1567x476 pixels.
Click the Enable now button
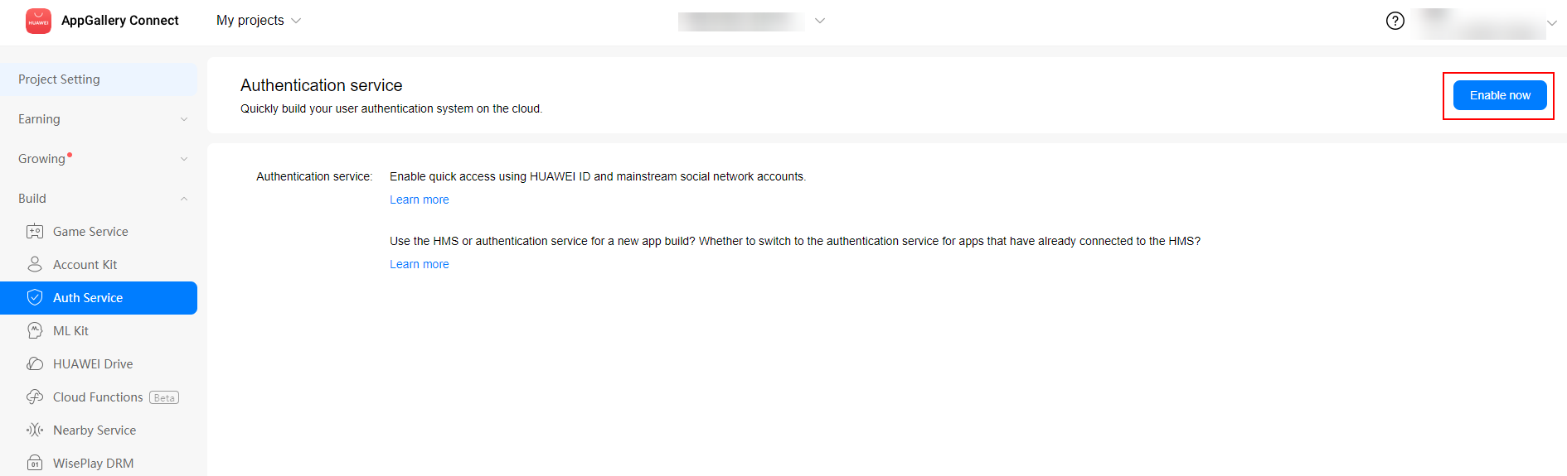1500,95
